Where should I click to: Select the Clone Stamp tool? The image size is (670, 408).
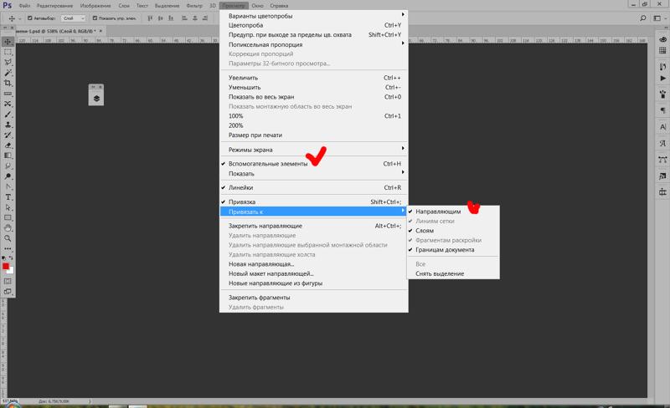click(x=8, y=125)
